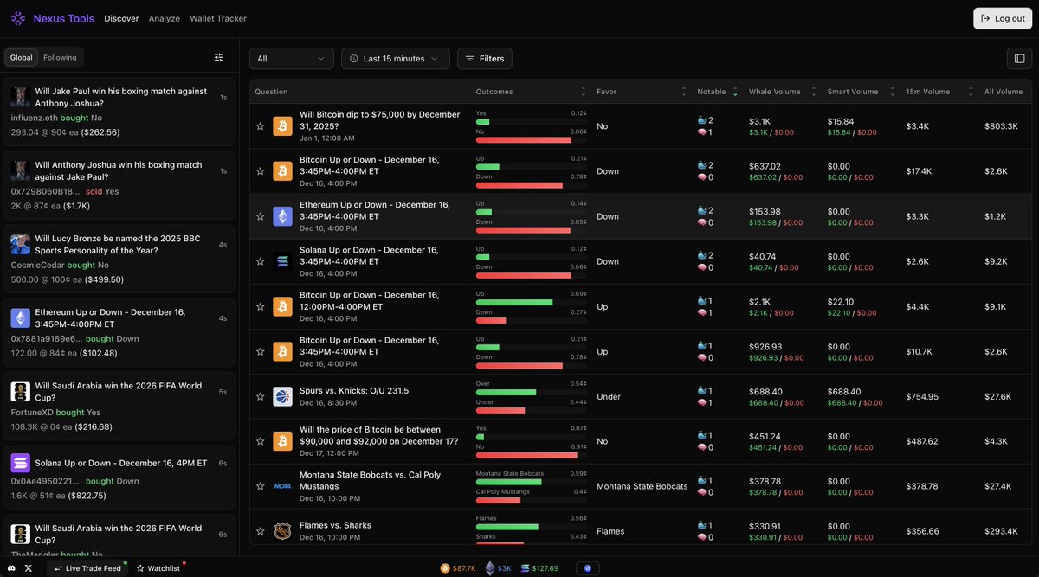This screenshot has width=1039, height=577.
Task: Click trader FortuneXD in the feed
Action: click(31, 413)
